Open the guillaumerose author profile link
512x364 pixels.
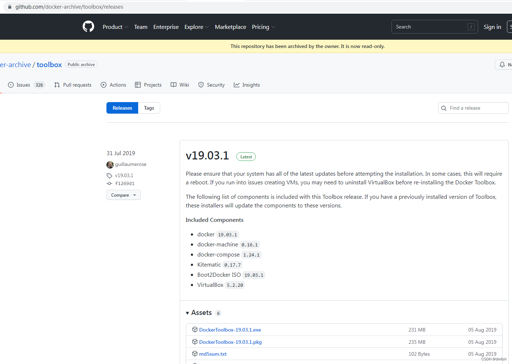tap(131, 165)
